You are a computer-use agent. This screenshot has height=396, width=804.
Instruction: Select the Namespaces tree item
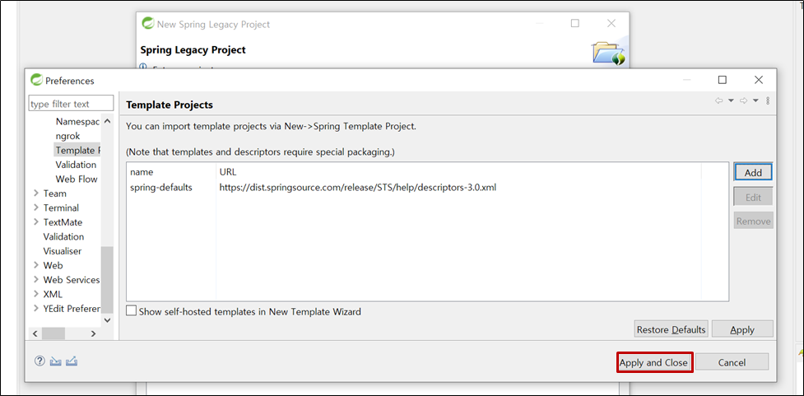point(77,122)
